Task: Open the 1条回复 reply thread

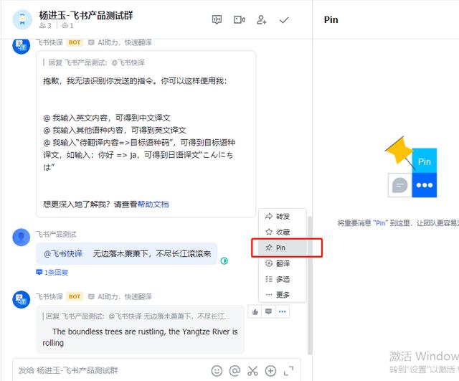Action: tap(52, 273)
